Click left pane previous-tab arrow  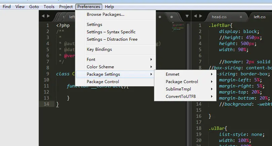pos(43,16)
